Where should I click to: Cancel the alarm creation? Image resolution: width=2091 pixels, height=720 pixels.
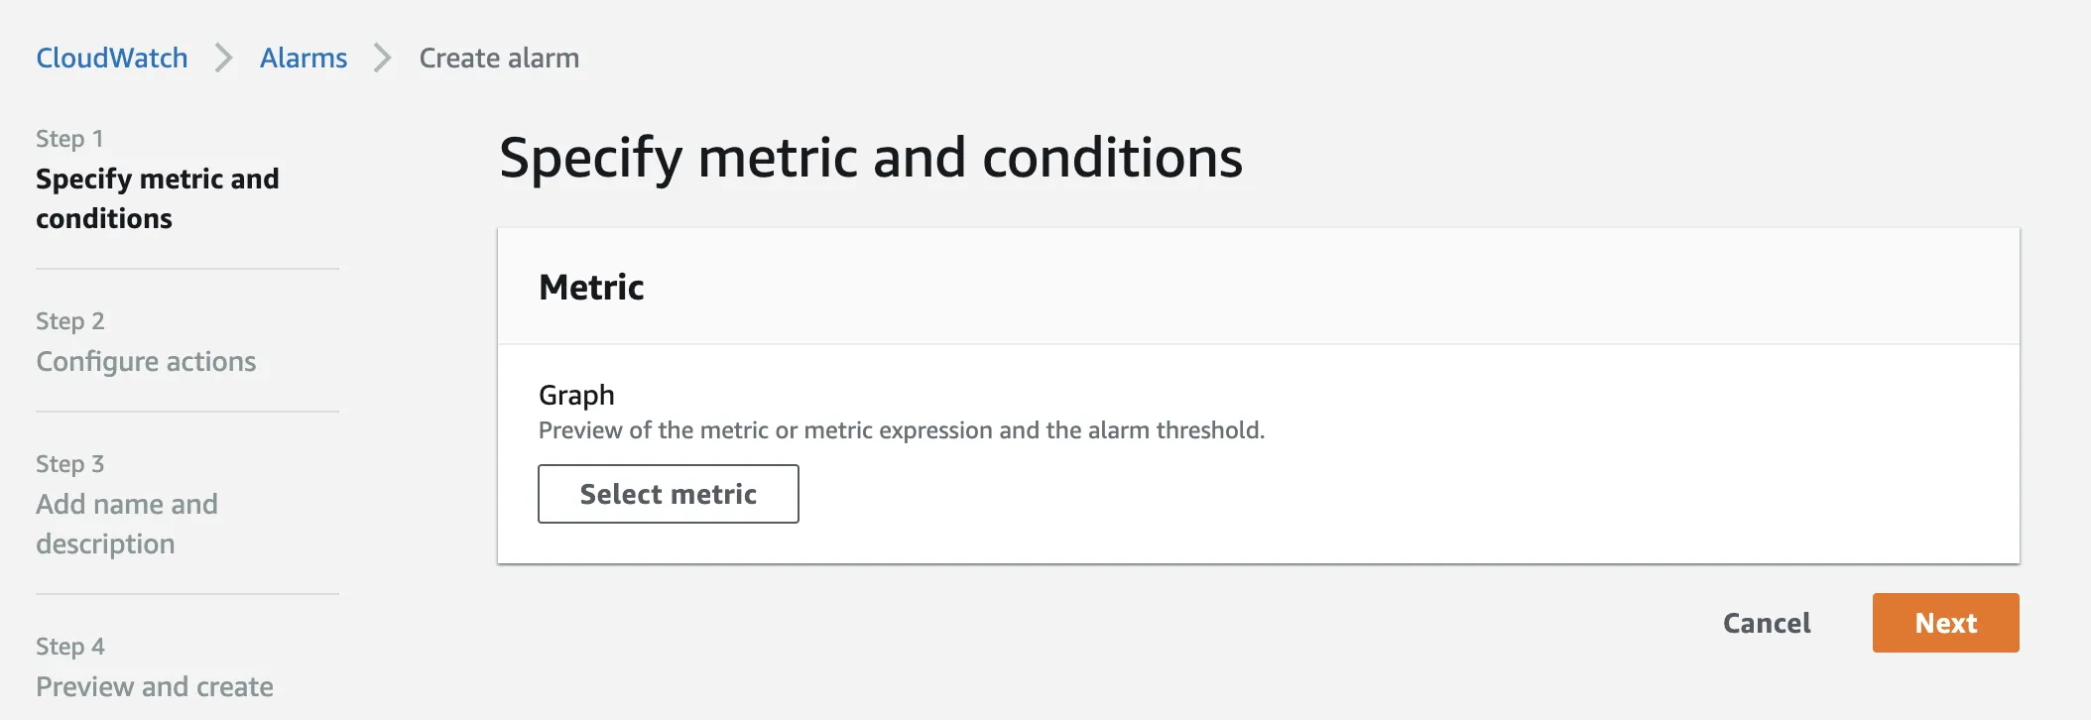tap(1767, 623)
